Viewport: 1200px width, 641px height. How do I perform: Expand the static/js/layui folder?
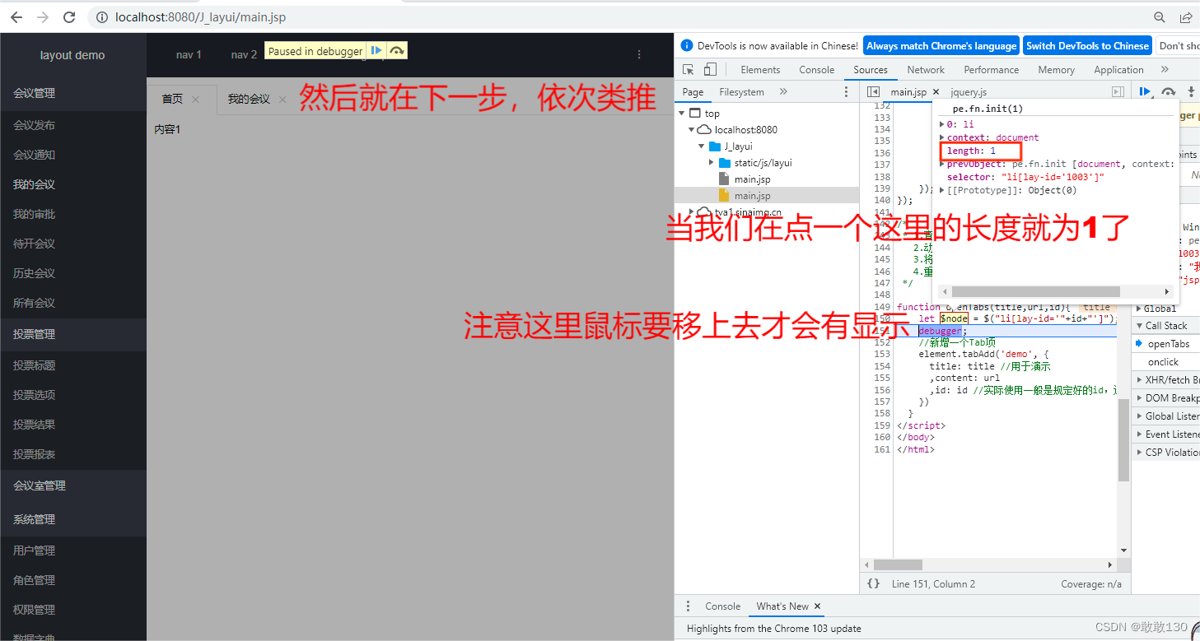pos(712,163)
